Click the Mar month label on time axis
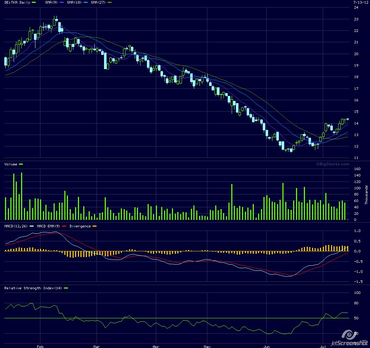This screenshot has width=370, height=348. click(x=97, y=346)
